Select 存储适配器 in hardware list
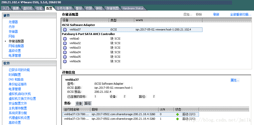Viewport: 254px width, 125px height. click(16, 41)
